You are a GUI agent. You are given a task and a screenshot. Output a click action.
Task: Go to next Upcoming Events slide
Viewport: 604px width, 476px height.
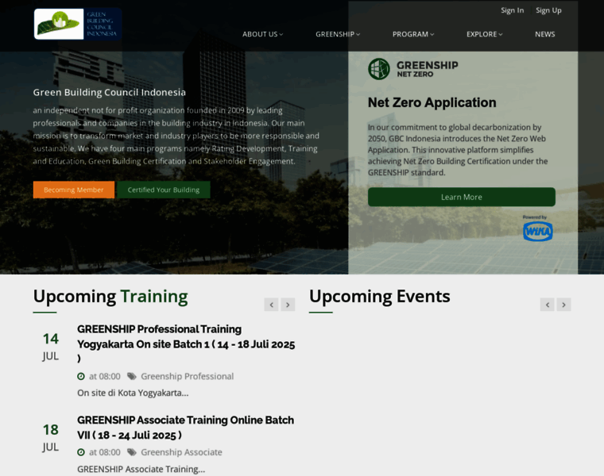pos(563,305)
